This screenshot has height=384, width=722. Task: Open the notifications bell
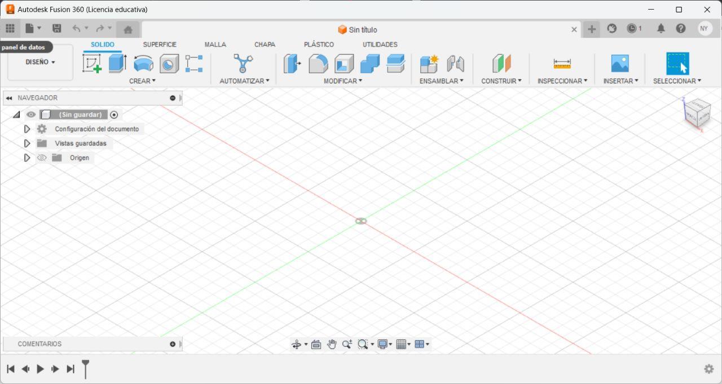(661, 28)
